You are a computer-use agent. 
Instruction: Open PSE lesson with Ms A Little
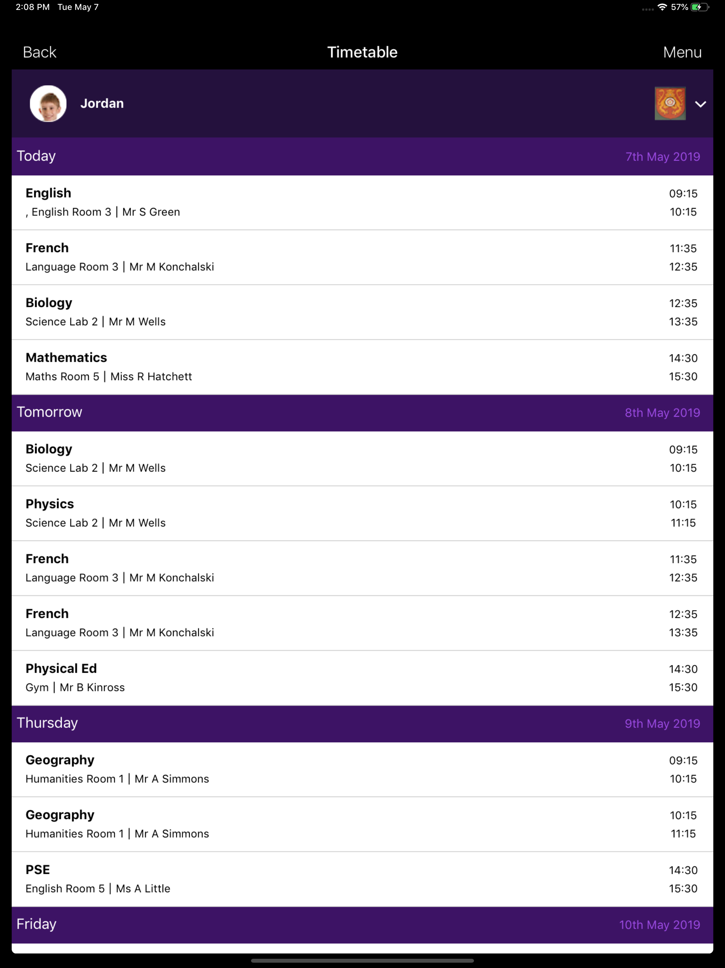(362, 879)
